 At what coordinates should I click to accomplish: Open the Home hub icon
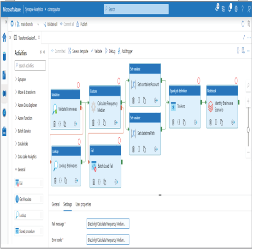4,37
